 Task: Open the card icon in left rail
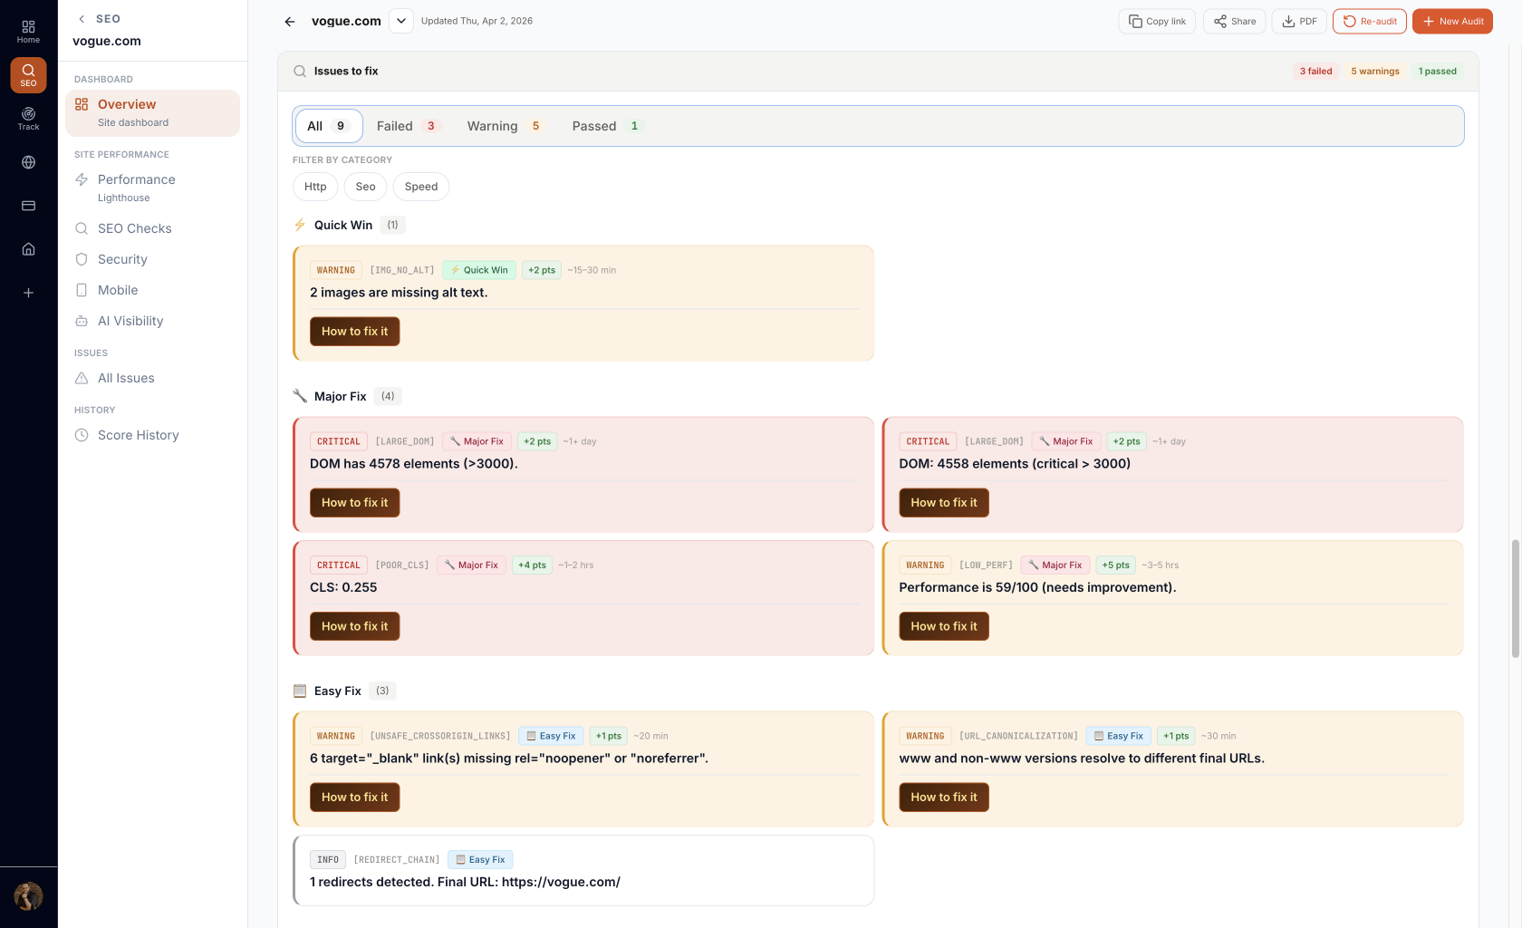(x=28, y=206)
